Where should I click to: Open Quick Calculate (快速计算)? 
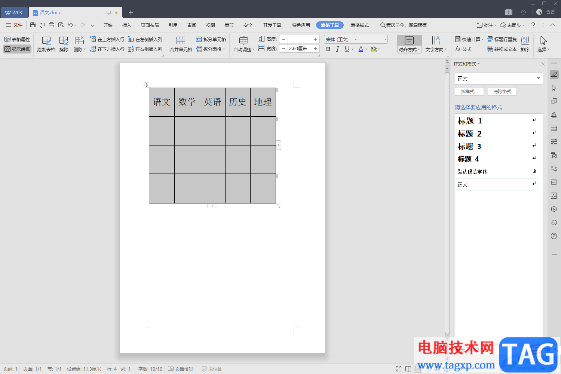[x=469, y=39]
